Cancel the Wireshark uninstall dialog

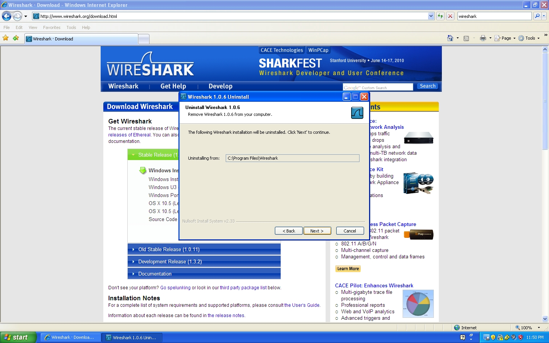pos(350,231)
